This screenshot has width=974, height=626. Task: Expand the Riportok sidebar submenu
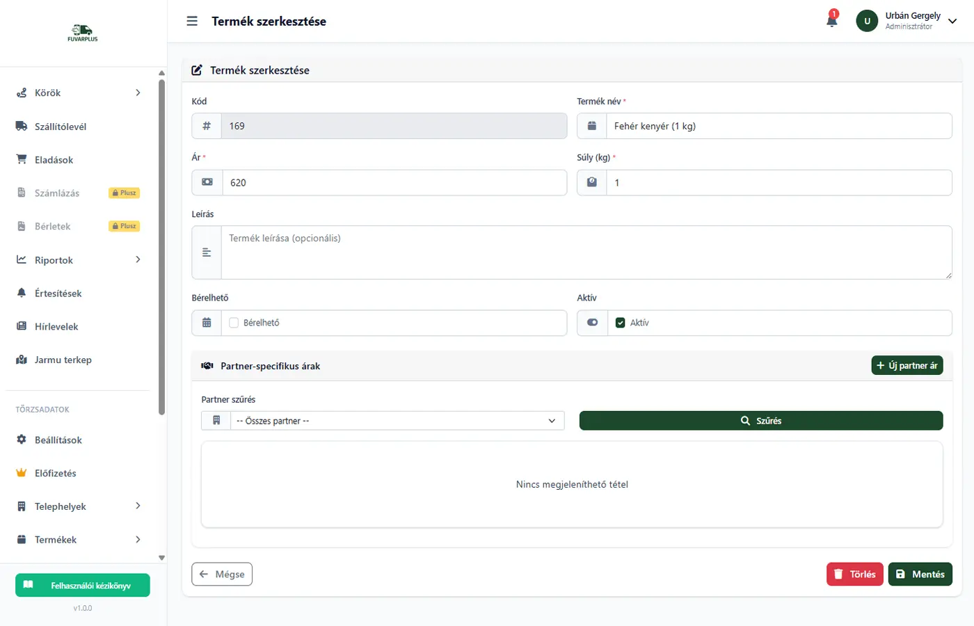138,260
